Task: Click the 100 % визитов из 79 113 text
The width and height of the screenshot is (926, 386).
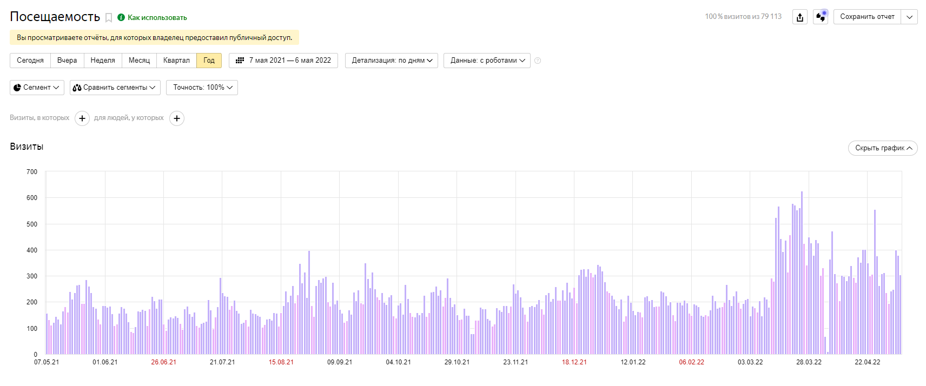Action: click(743, 17)
